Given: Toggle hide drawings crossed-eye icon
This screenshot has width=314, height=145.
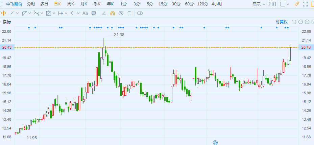Looking at the screenshot, I should coord(121,14).
